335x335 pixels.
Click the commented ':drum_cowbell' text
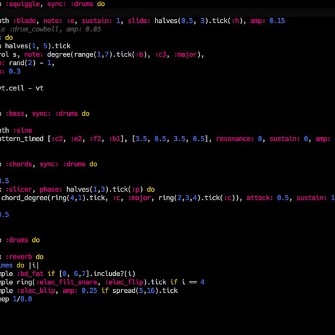33,29
